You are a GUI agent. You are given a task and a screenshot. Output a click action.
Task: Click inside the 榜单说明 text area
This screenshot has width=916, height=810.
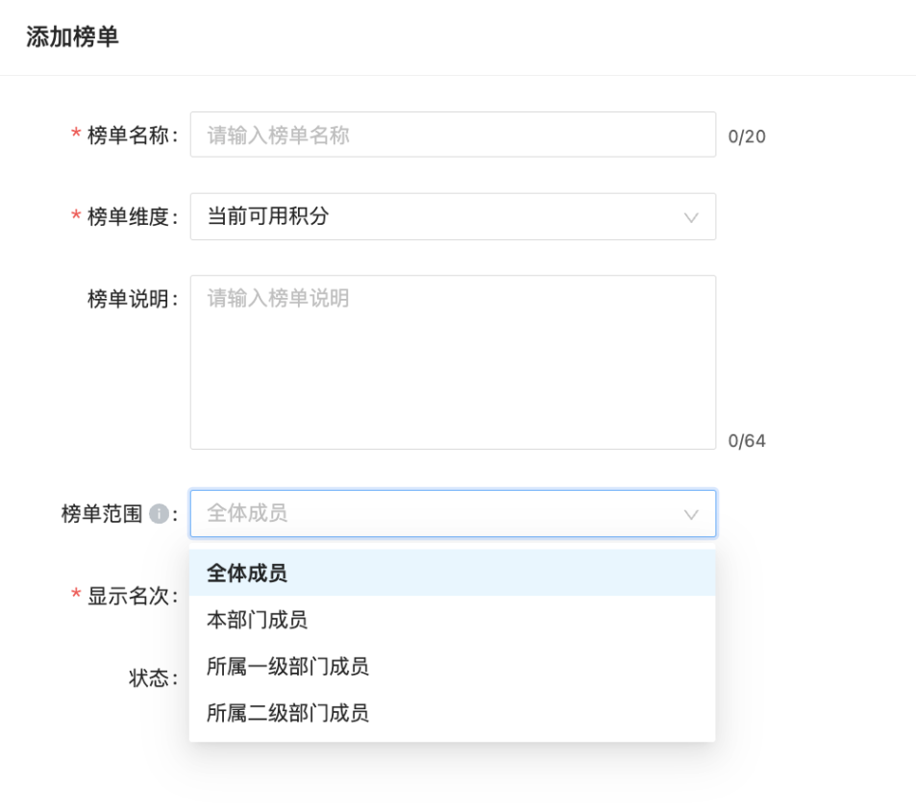tap(453, 362)
